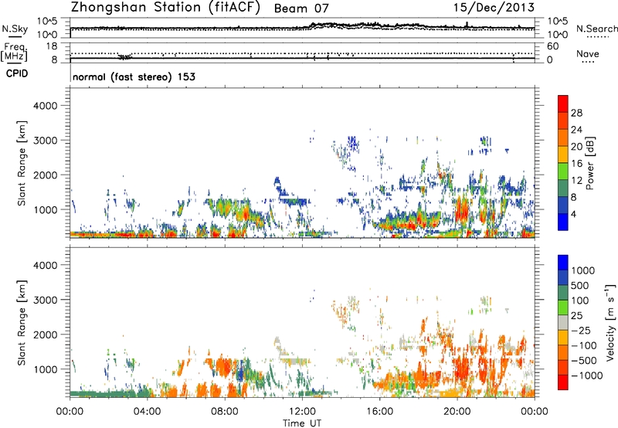This screenshot has width=618, height=428.
Task: Click the date 15/Dec/2013
Action: tap(494, 7)
